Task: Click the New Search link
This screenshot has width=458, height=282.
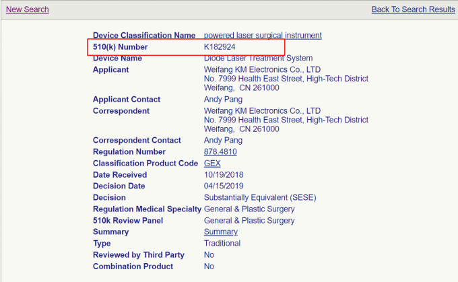Action: click(x=27, y=9)
